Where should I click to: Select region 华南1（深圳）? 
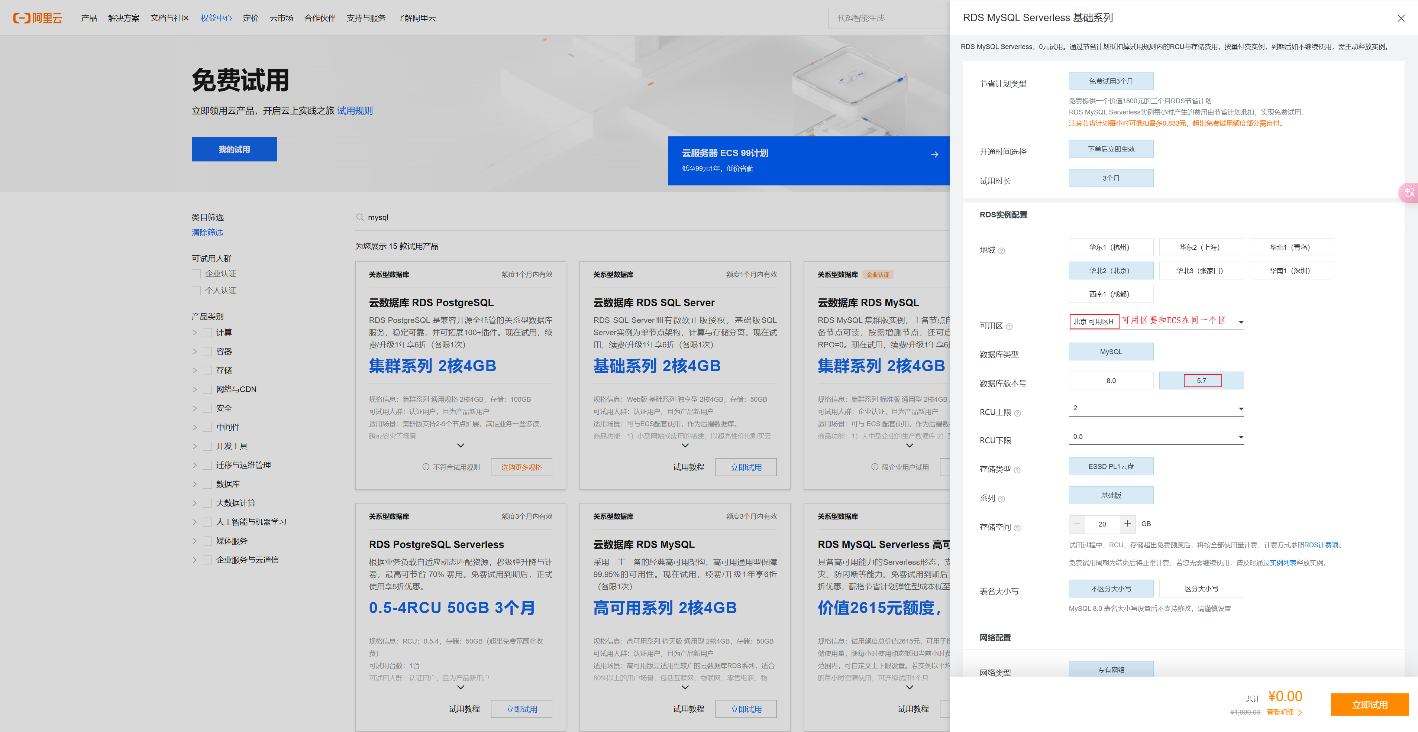[1291, 271]
